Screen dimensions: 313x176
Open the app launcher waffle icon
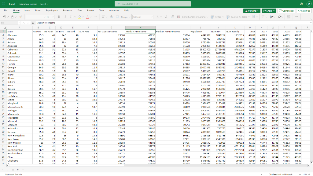[x=4, y=4]
